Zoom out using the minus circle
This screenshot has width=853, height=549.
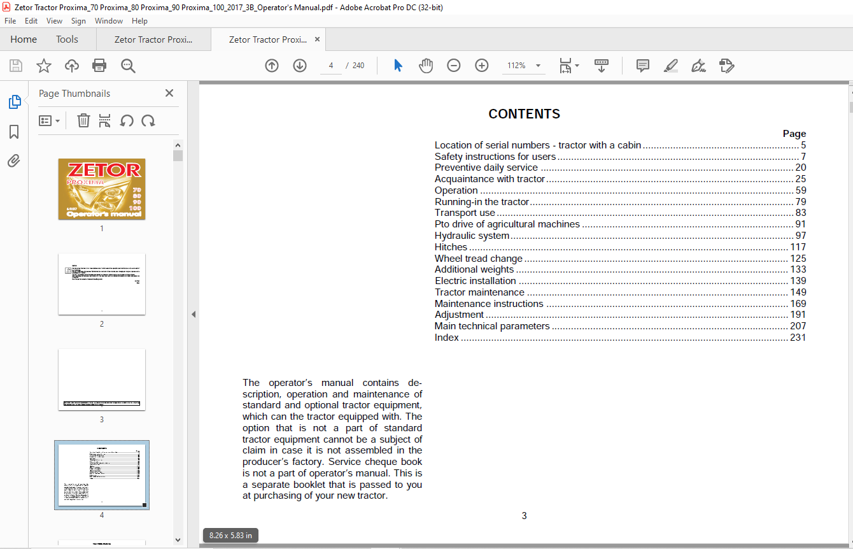(454, 66)
